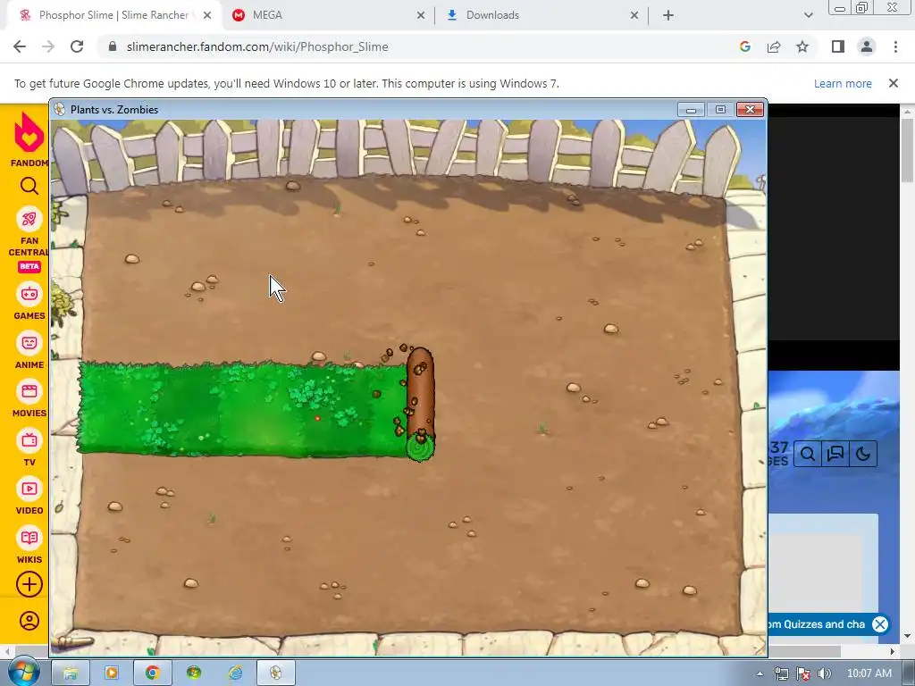The image size is (915, 686).
Task: Click the Plants vs. Zombies title icon
Action: pyautogui.click(x=59, y=109)
